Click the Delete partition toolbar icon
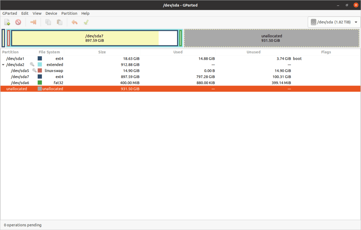This screenshot has width=361, height=230. (18, 22)
